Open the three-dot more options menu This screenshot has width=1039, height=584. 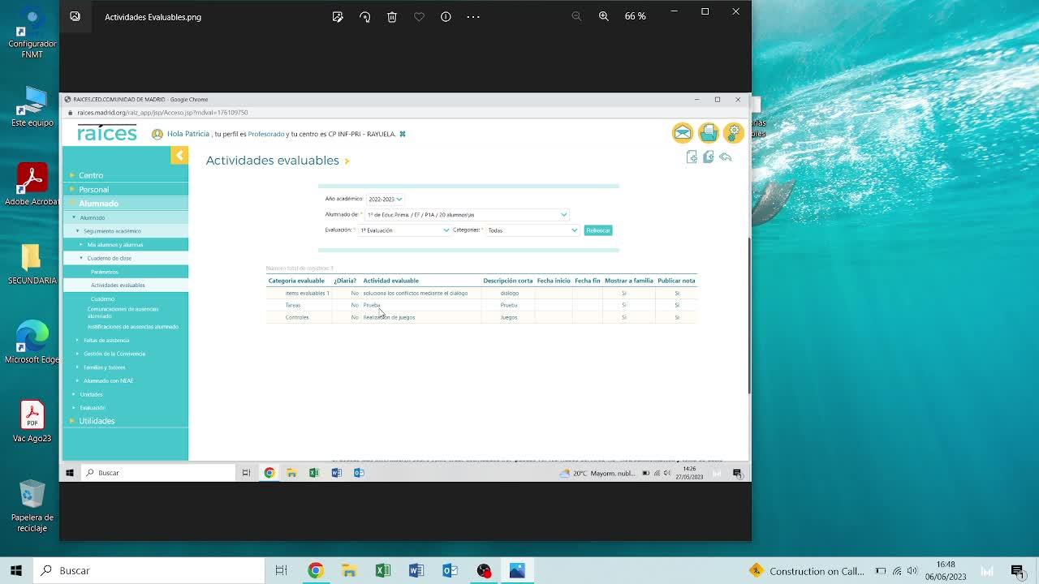pyautogui.click(x=473, y=16)
